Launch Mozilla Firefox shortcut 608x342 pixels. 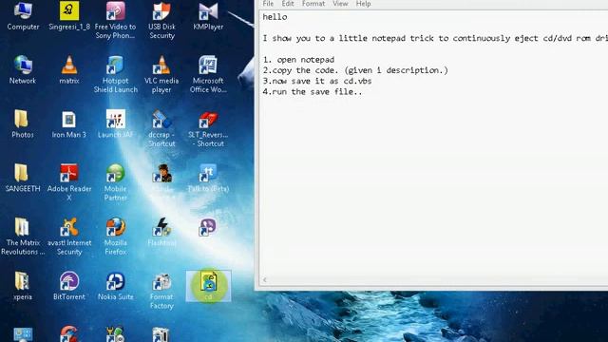click(x=116, y=237)
